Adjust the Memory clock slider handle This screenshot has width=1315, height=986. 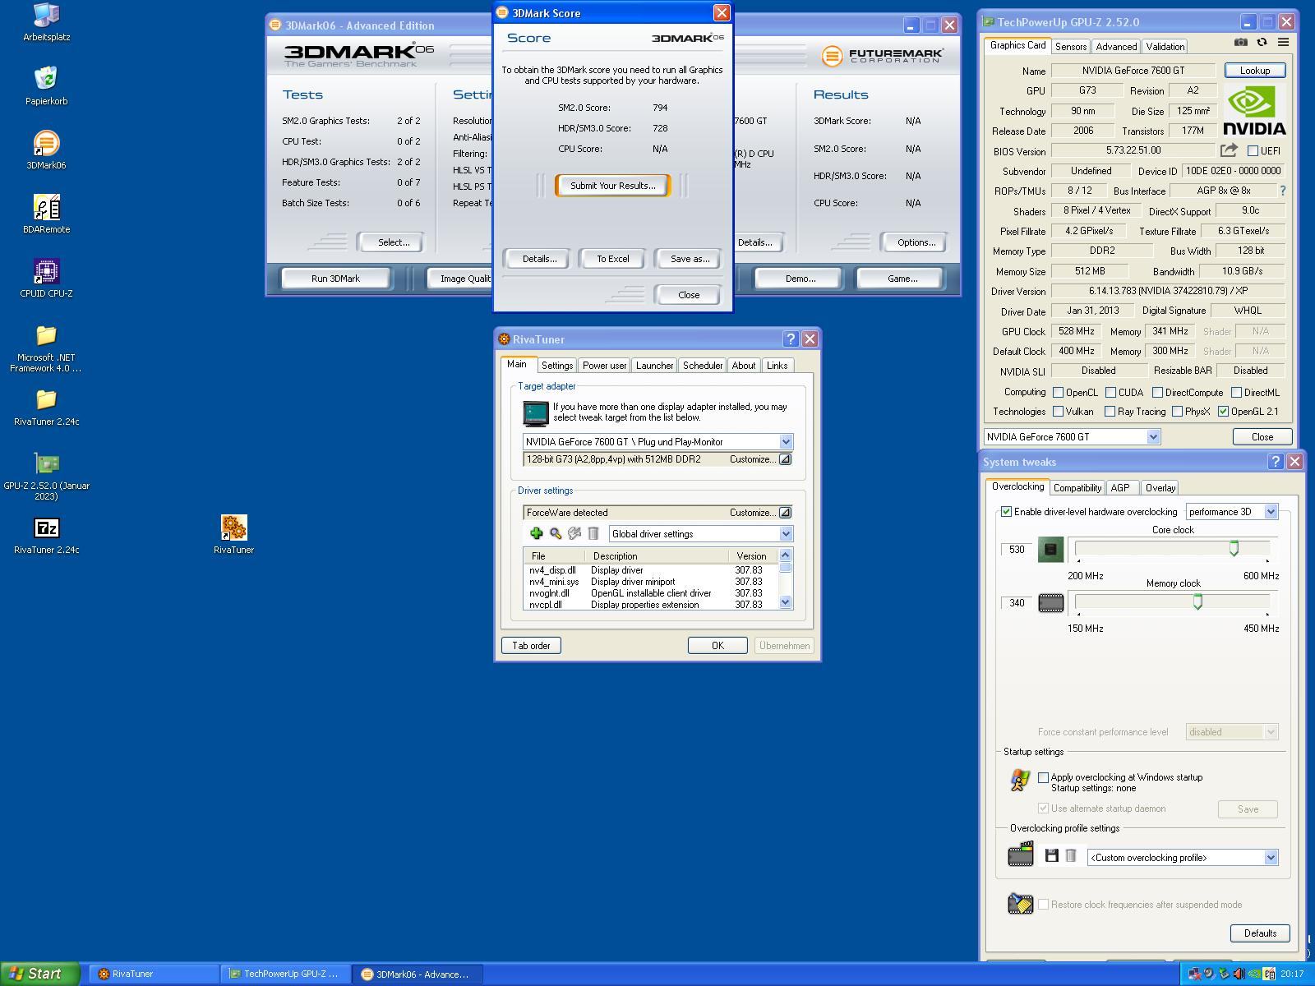pos(1197,601)
